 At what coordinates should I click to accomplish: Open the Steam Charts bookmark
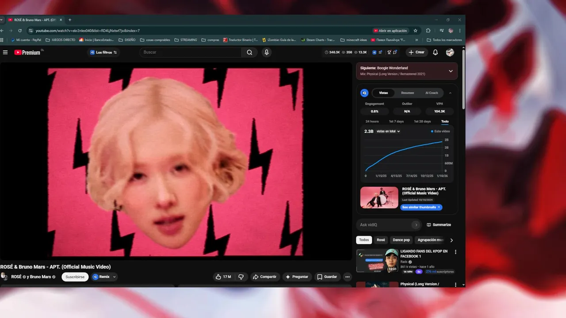point(317,40)
